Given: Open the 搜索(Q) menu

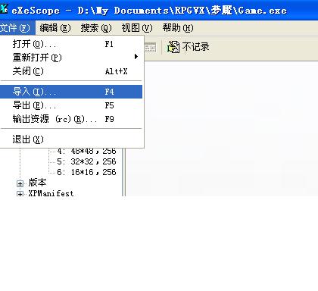Looking at the screenshot, I should tap(96, 28).
